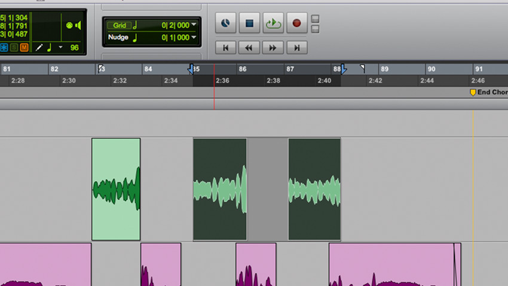Click the Nudge label
This screenshot has height=286, width=508.
[x=118, y=37]
